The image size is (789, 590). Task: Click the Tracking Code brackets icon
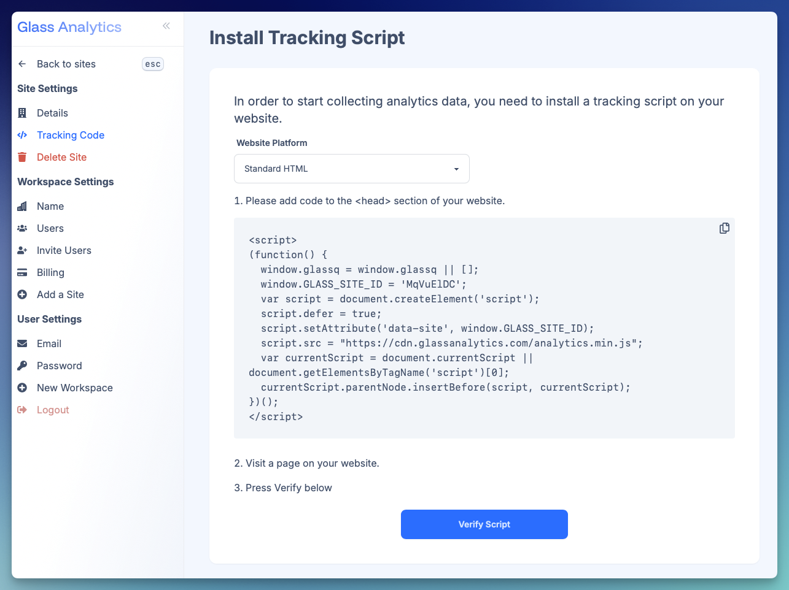tap(22, 135)
